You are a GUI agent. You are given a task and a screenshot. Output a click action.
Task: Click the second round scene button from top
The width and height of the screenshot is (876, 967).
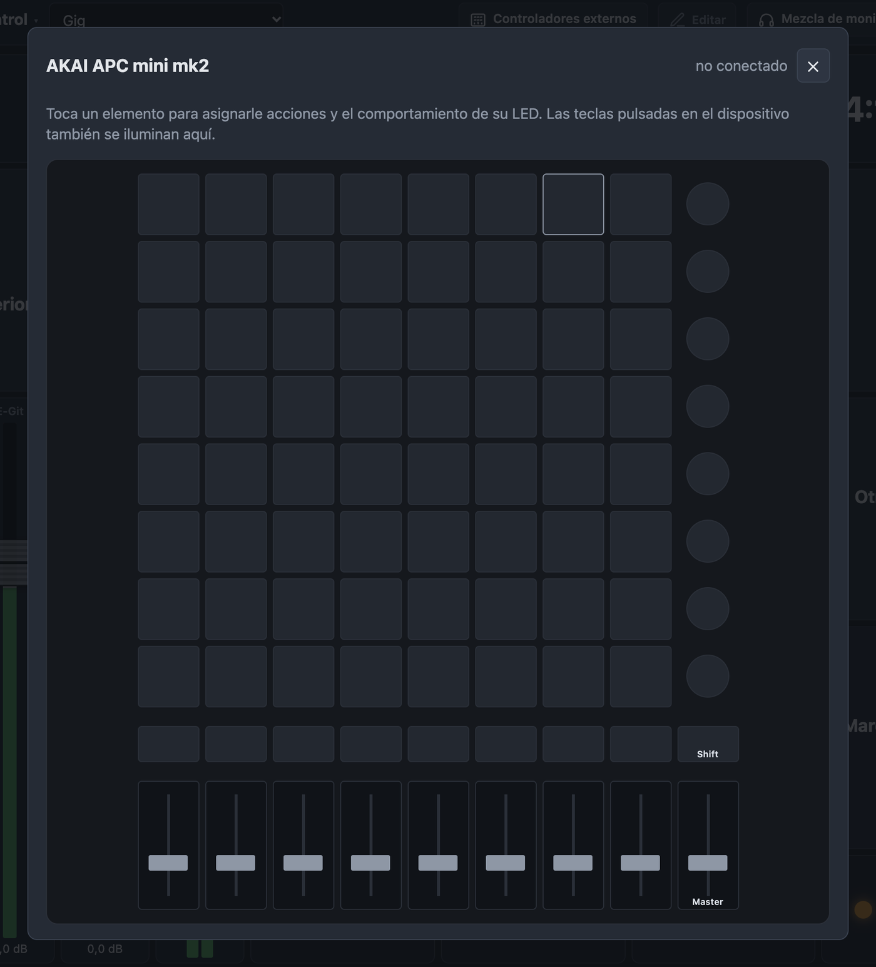(708, 272)
